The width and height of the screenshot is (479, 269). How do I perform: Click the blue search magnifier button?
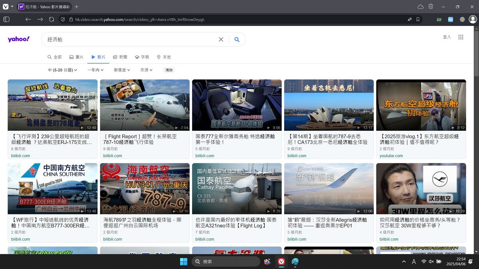pos(237,39)
